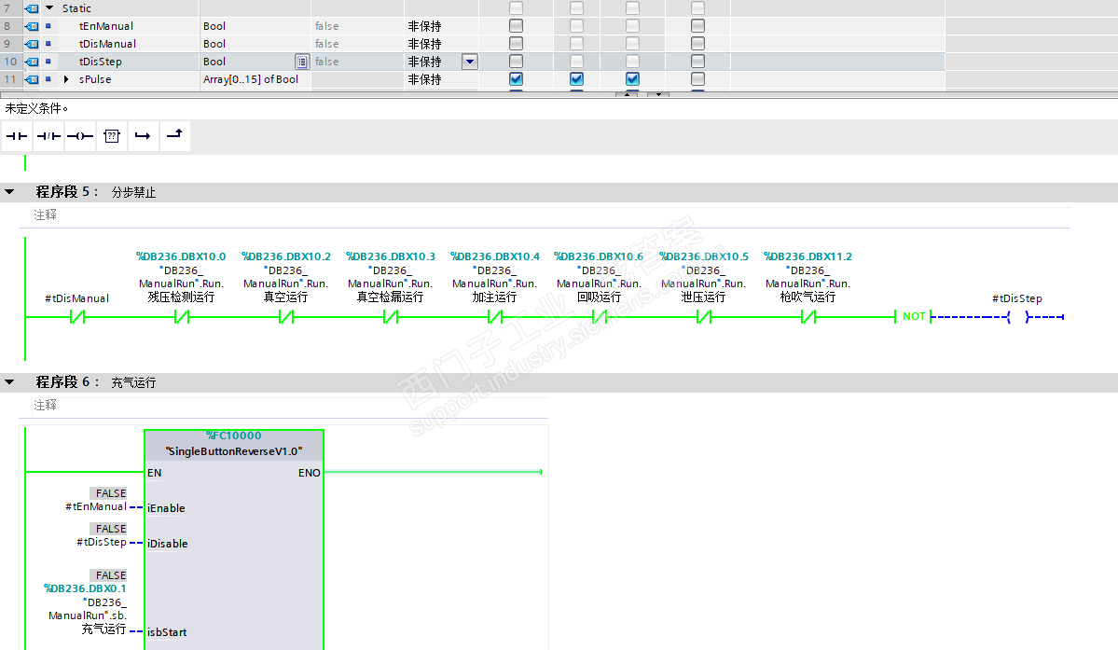1118x650 pixels.
Task: Expand the sPulse array
Action: click(66, 79)
